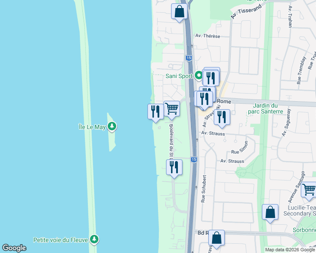Open the grocery cart marker on Boulevard du St-Laurent
The width and height of the screenshot is (316, 253).
click(x=172, y=110)
